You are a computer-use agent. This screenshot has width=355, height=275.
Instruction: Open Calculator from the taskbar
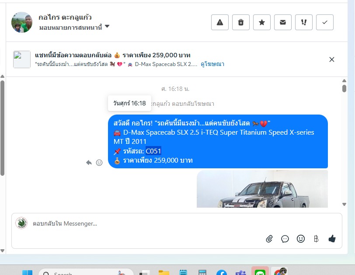[x=202, y=272]
